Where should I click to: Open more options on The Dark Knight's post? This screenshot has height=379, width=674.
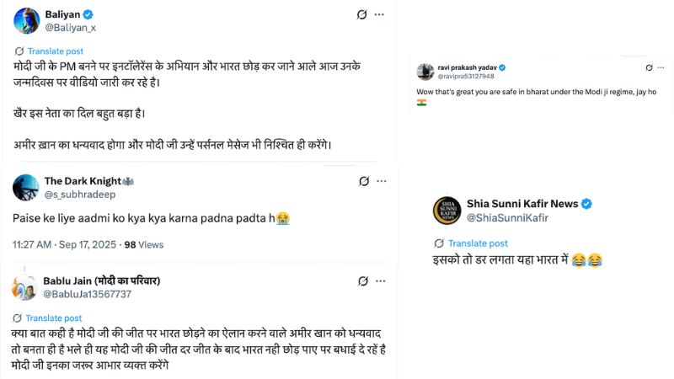click(x=382, y=181)
